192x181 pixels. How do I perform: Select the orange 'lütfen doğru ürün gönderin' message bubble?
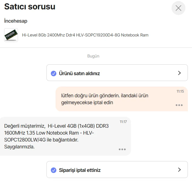pos(122,99)
